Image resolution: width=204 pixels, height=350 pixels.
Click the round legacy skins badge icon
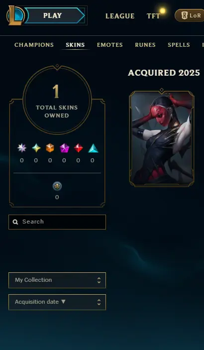[57, 186]
